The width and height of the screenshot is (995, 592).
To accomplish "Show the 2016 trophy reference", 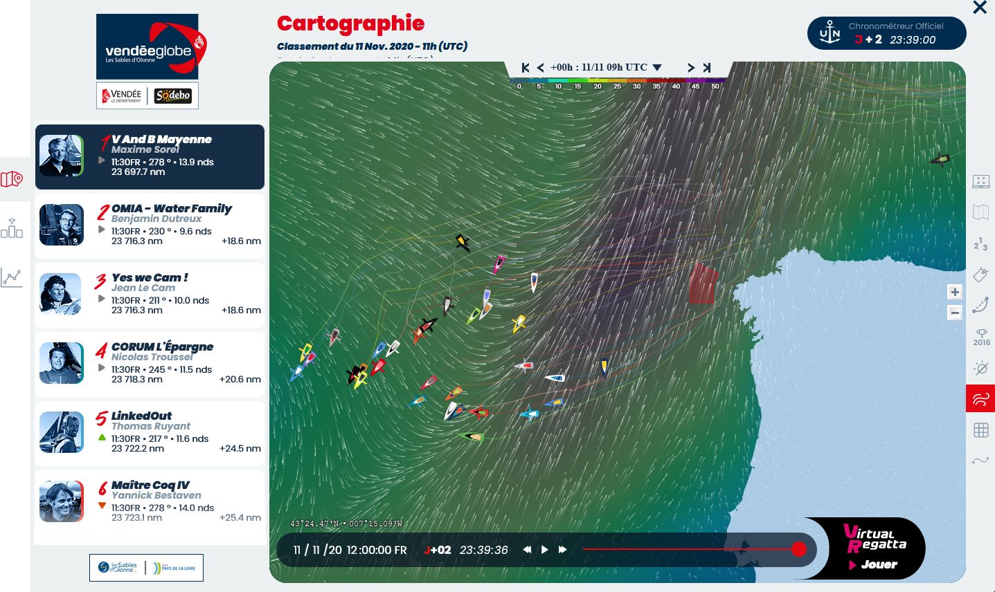I will (981, 337).
